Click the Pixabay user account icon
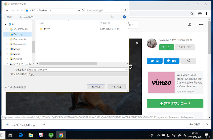213x140 pixels. click(190, 25)
